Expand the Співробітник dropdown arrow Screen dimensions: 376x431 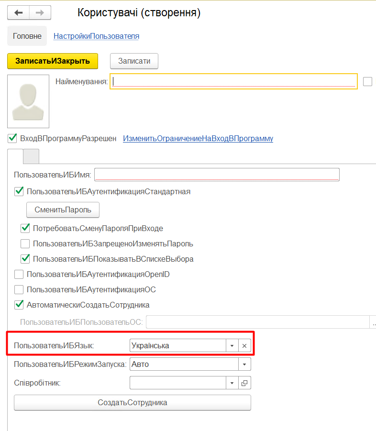pos(232,383)
